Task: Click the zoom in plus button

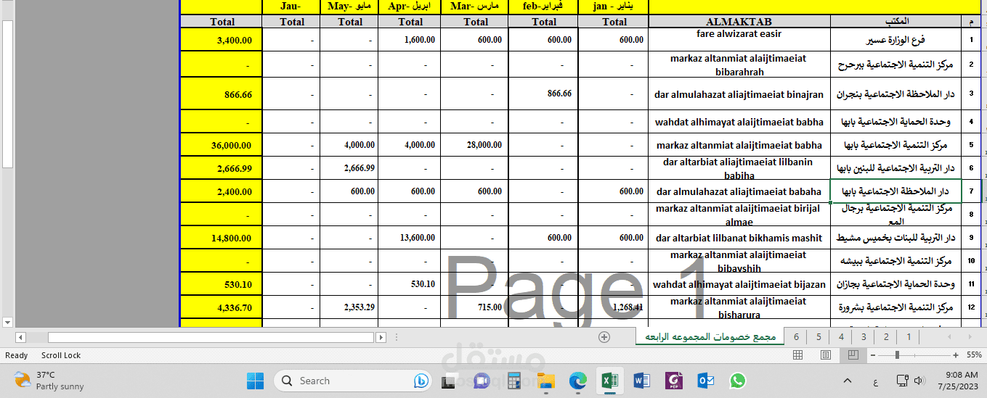Action: click(956, 355)
